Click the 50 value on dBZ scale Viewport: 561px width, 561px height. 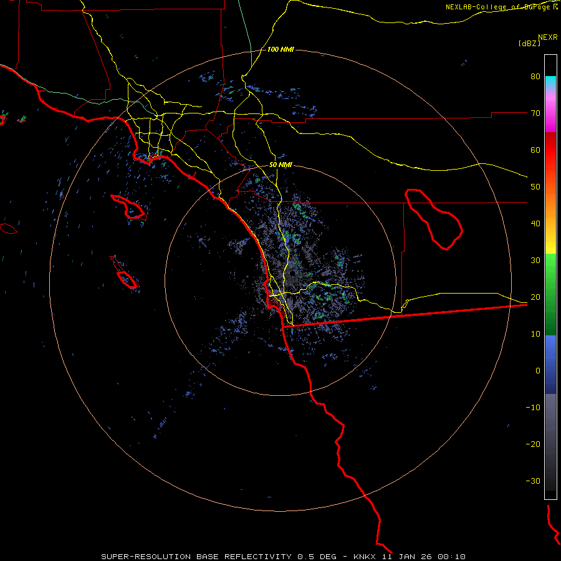pos(535,187)
